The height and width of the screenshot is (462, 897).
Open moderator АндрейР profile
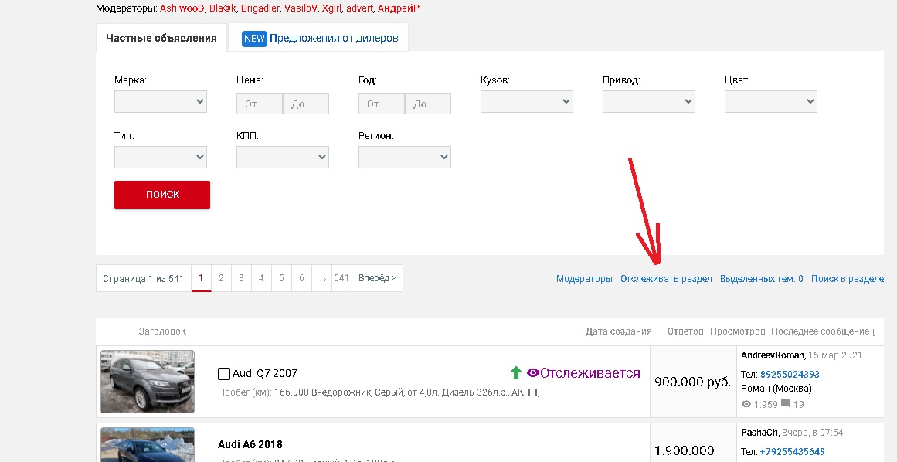coord(398,8)
